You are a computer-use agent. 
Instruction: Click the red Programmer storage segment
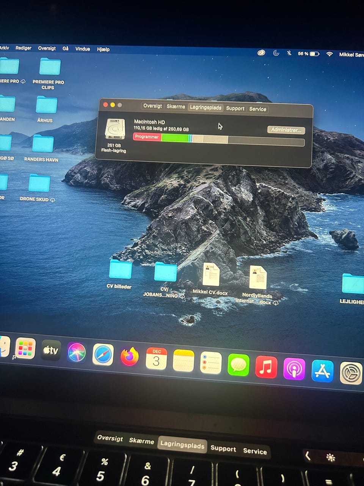coord(147,137)
